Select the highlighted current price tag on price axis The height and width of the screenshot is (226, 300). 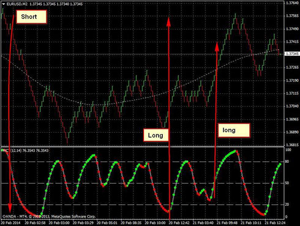292,54
